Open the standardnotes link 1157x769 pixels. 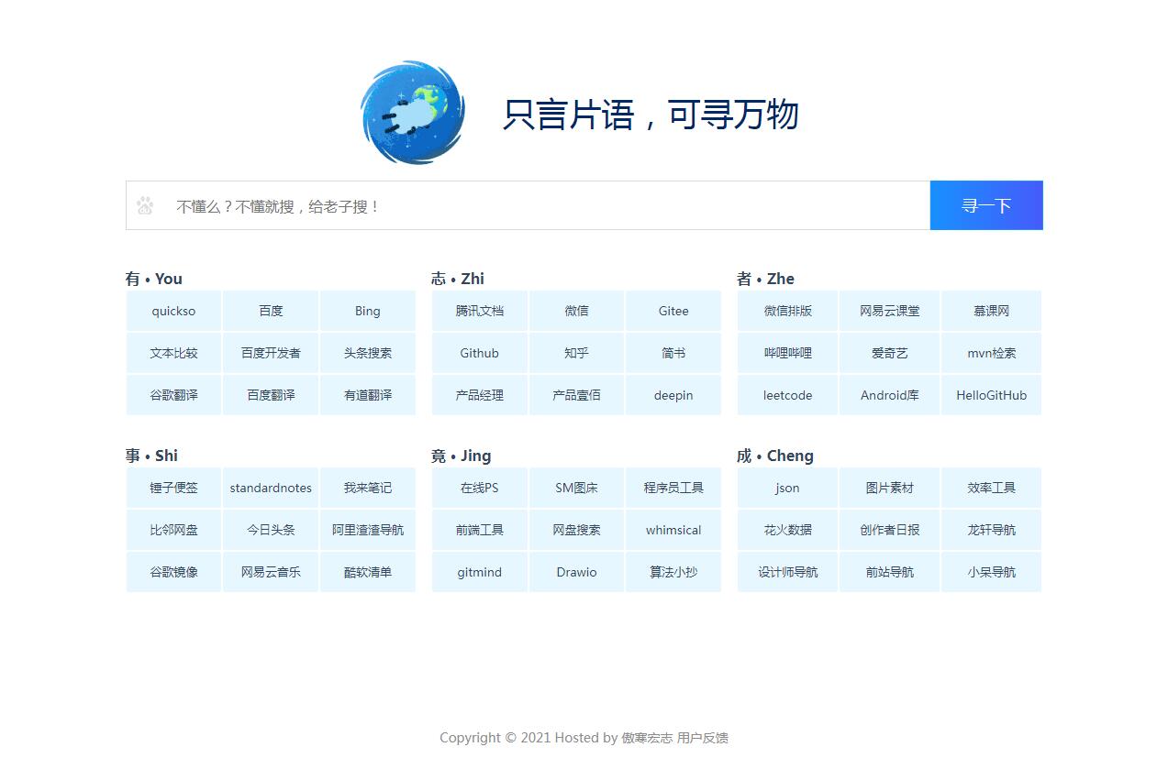click(270, 488)
